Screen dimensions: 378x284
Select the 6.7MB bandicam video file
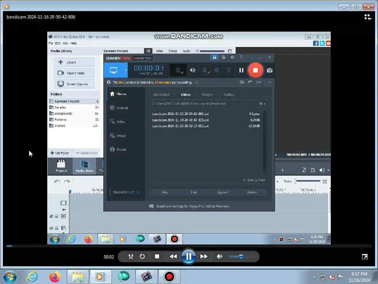coord(206,120)
